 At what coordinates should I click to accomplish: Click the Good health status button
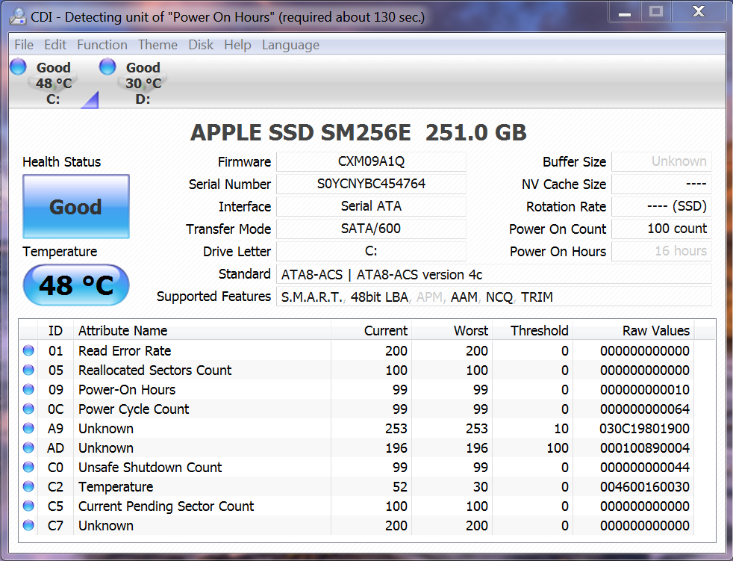[75, 207]
